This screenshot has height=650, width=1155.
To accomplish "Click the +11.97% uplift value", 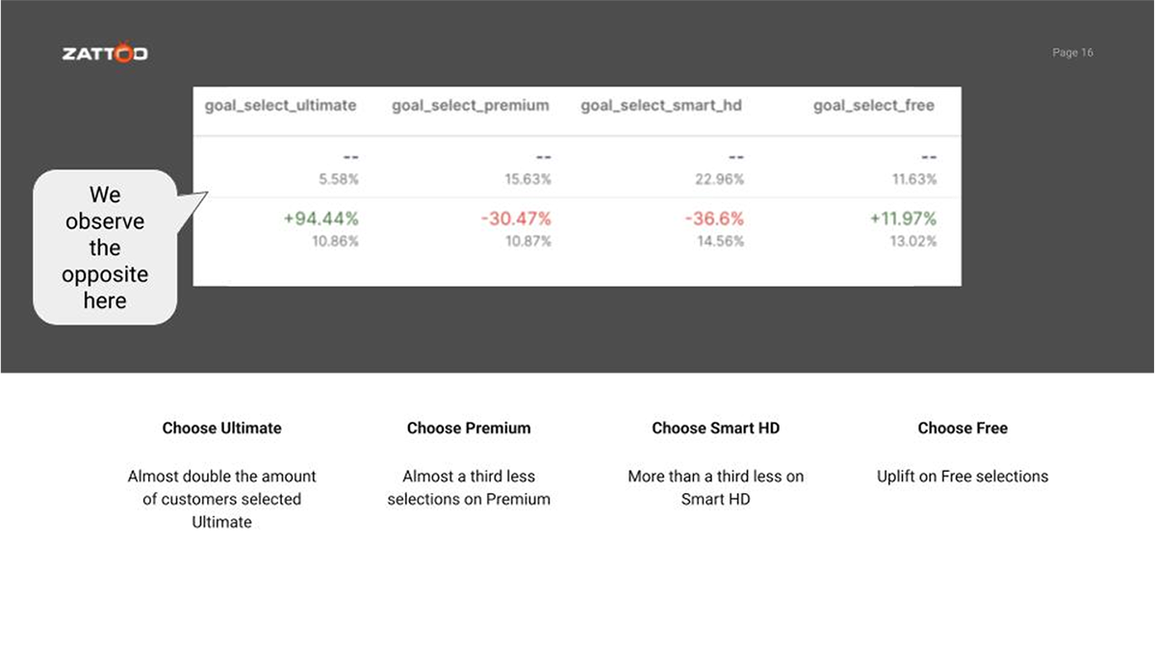I will point(903,220).
